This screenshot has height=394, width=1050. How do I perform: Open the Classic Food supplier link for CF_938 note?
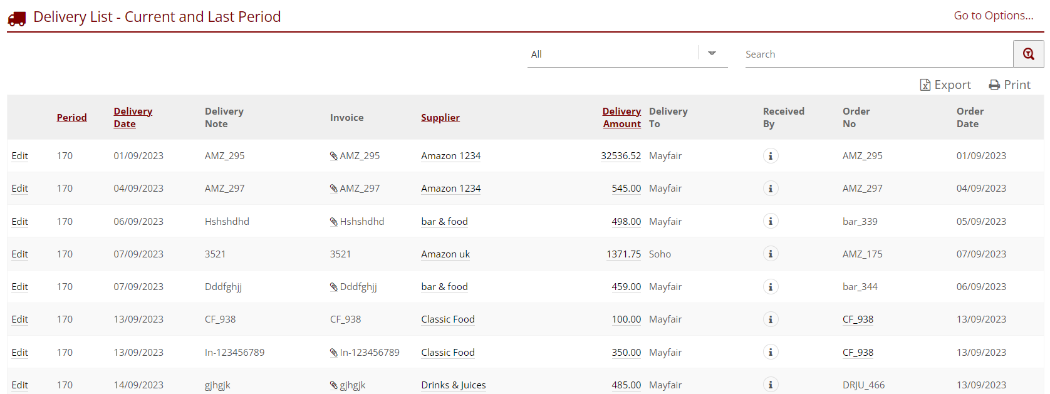447,319
